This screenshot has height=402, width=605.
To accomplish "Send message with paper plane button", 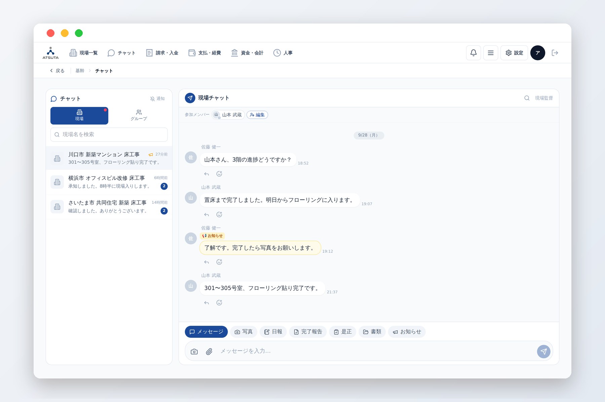I will click(x=543, y=352).
